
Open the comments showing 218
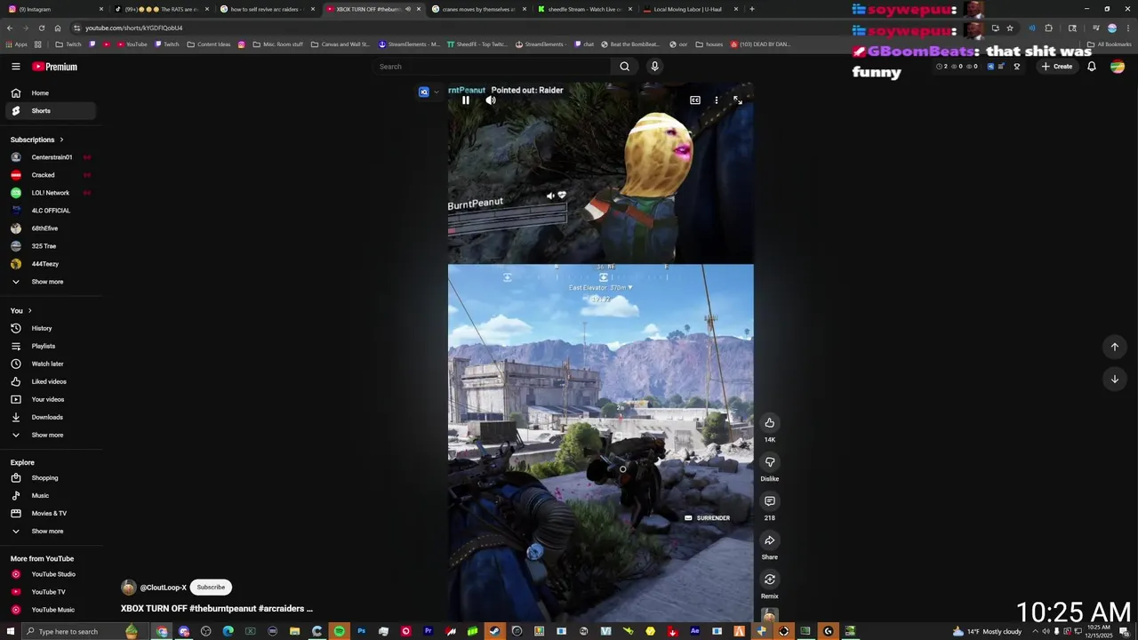click(770, 501)
